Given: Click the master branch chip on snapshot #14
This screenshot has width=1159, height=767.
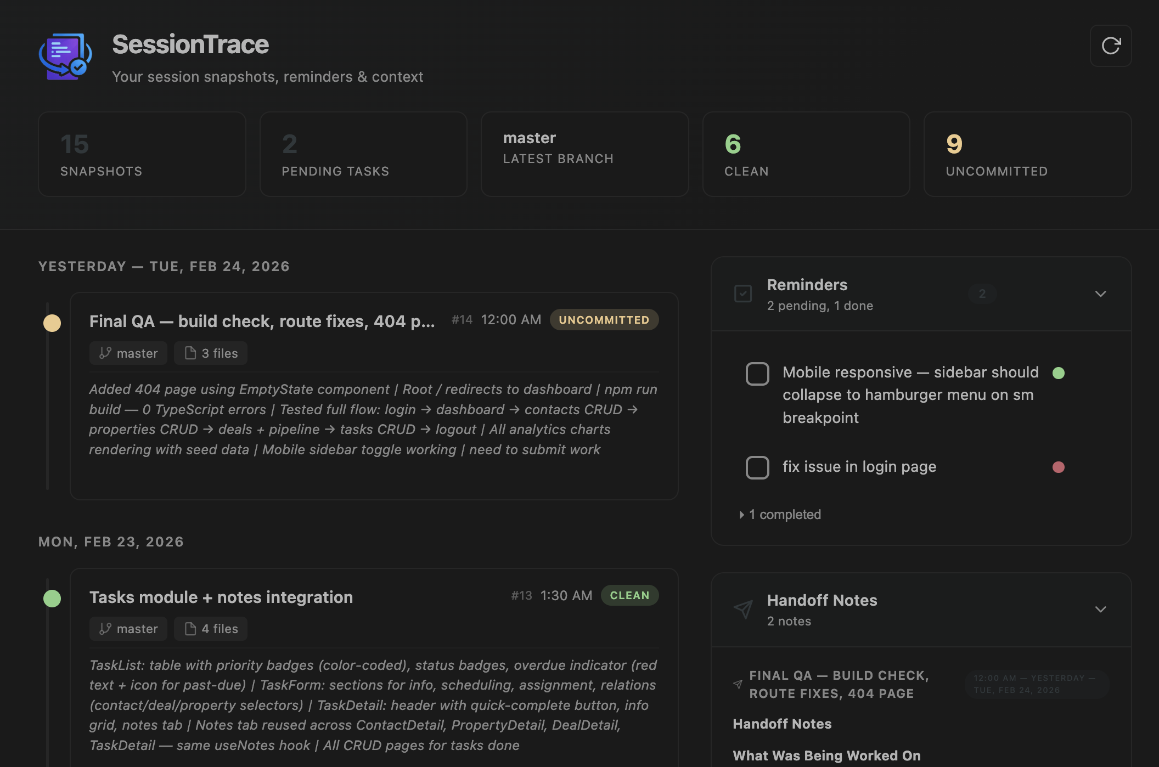Looking at the screenshot, I should (x=128, y=353).
